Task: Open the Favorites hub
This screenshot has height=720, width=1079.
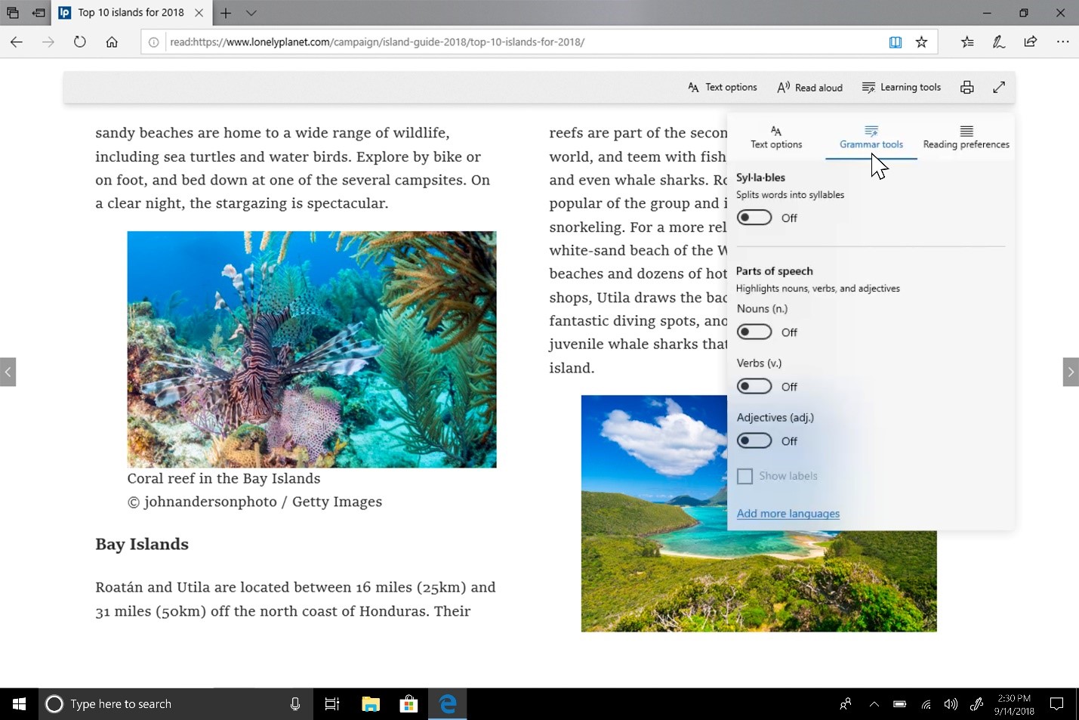Action: point(967,42)
